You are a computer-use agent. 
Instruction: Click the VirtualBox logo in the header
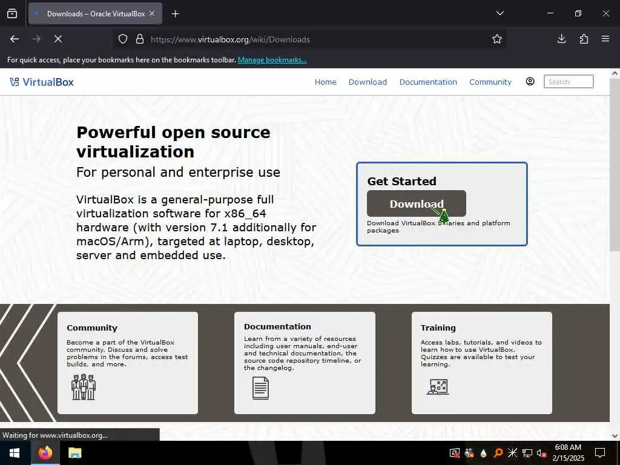pos(42,82)
